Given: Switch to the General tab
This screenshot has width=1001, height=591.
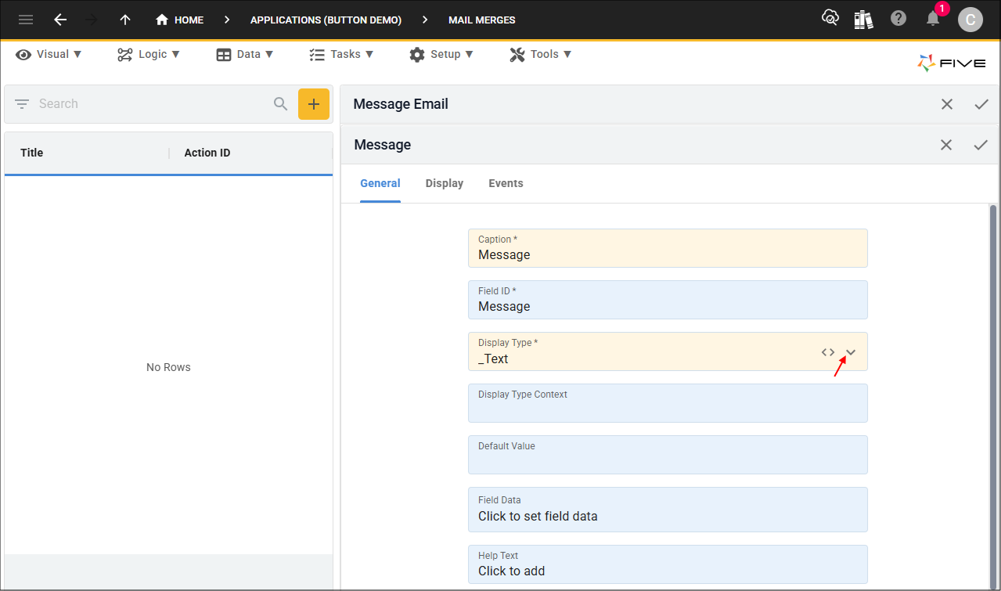Looking at the screenshot, I should click(380, 183).
